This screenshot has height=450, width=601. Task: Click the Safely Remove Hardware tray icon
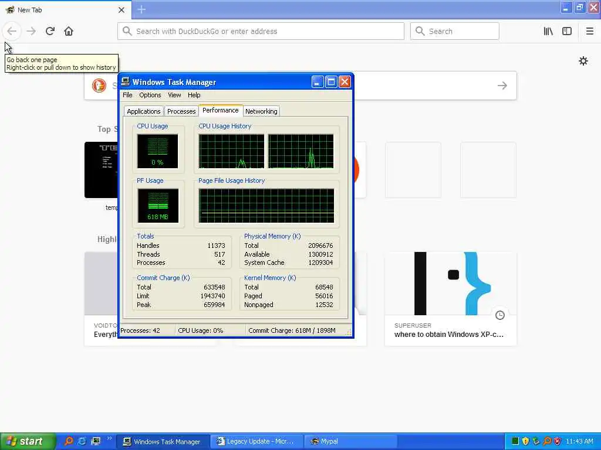click(x=536, y=441)
